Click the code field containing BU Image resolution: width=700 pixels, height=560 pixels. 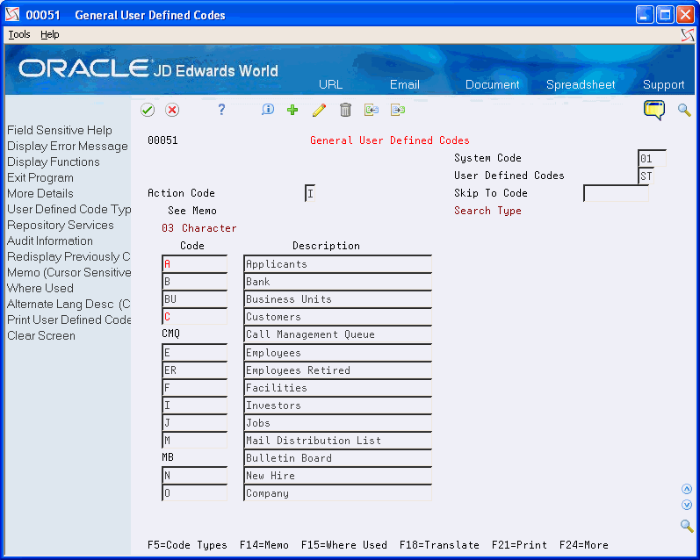point(195,299)
